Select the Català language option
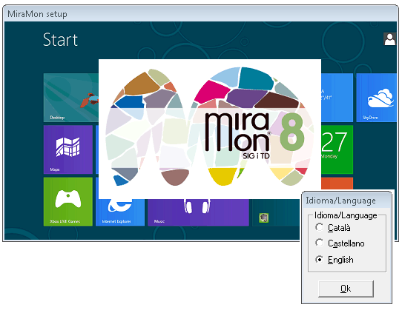The width and height of the screenshot is (402, 313). coord(332,227)
